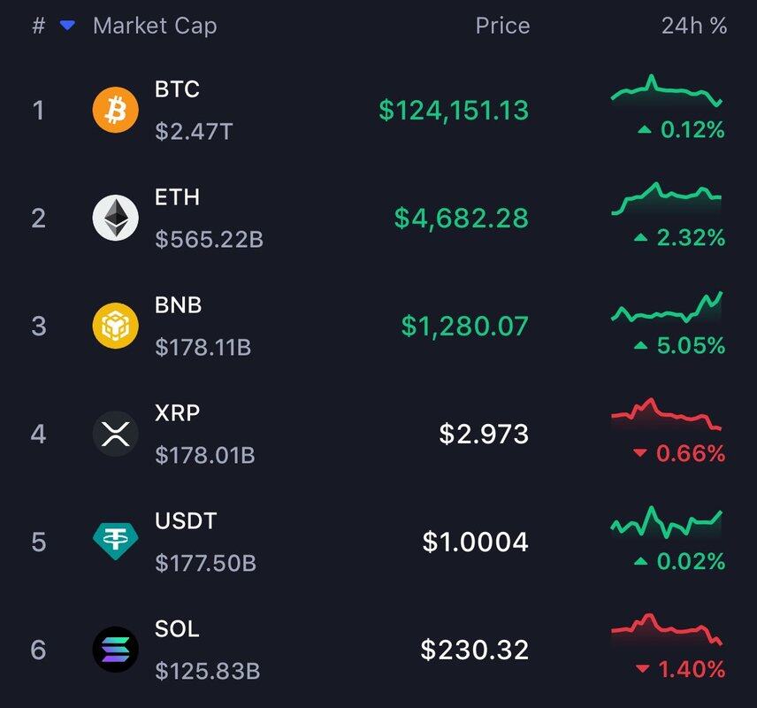The image size is (757, 708).
Task: Click the Ethereum diamond icon
Action: point(116,218)
